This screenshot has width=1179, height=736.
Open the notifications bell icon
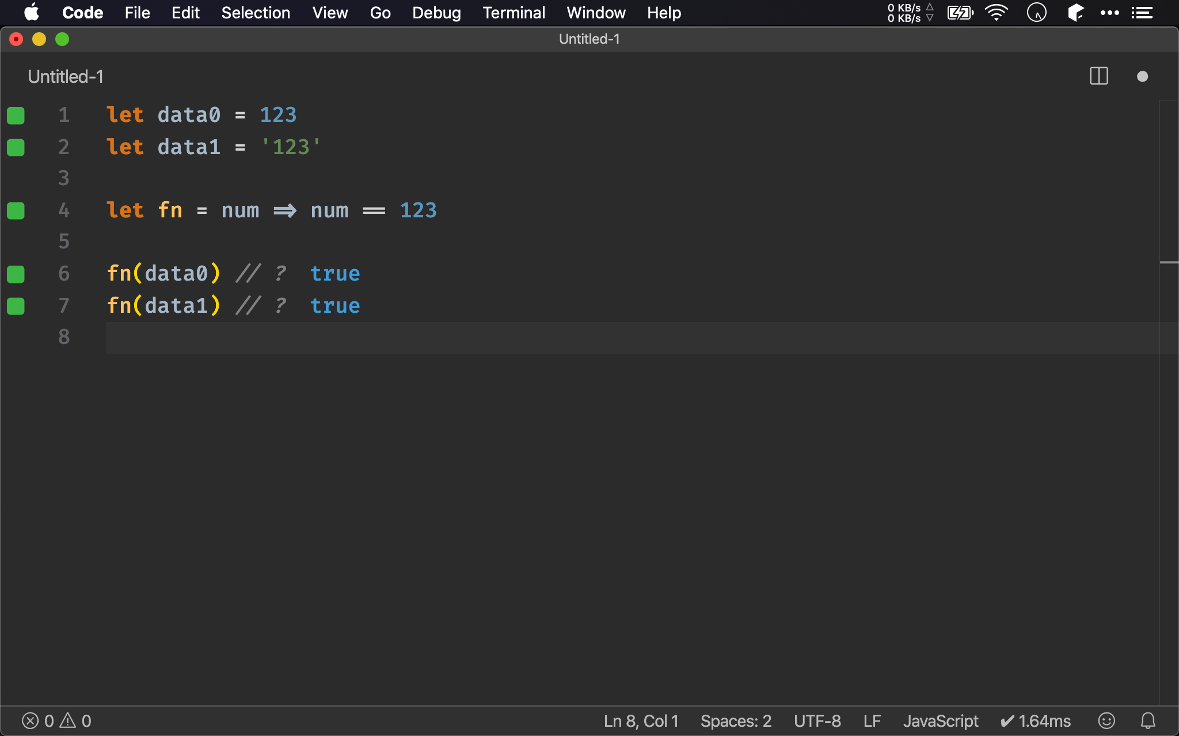[x=1148, y=720]
